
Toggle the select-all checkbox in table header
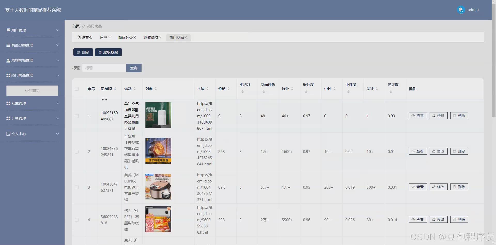(x=77, y=89)
